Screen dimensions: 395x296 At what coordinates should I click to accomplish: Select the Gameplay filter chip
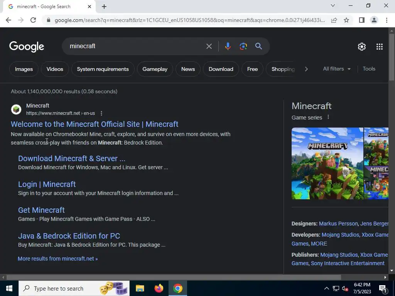[x=155, y=69]
